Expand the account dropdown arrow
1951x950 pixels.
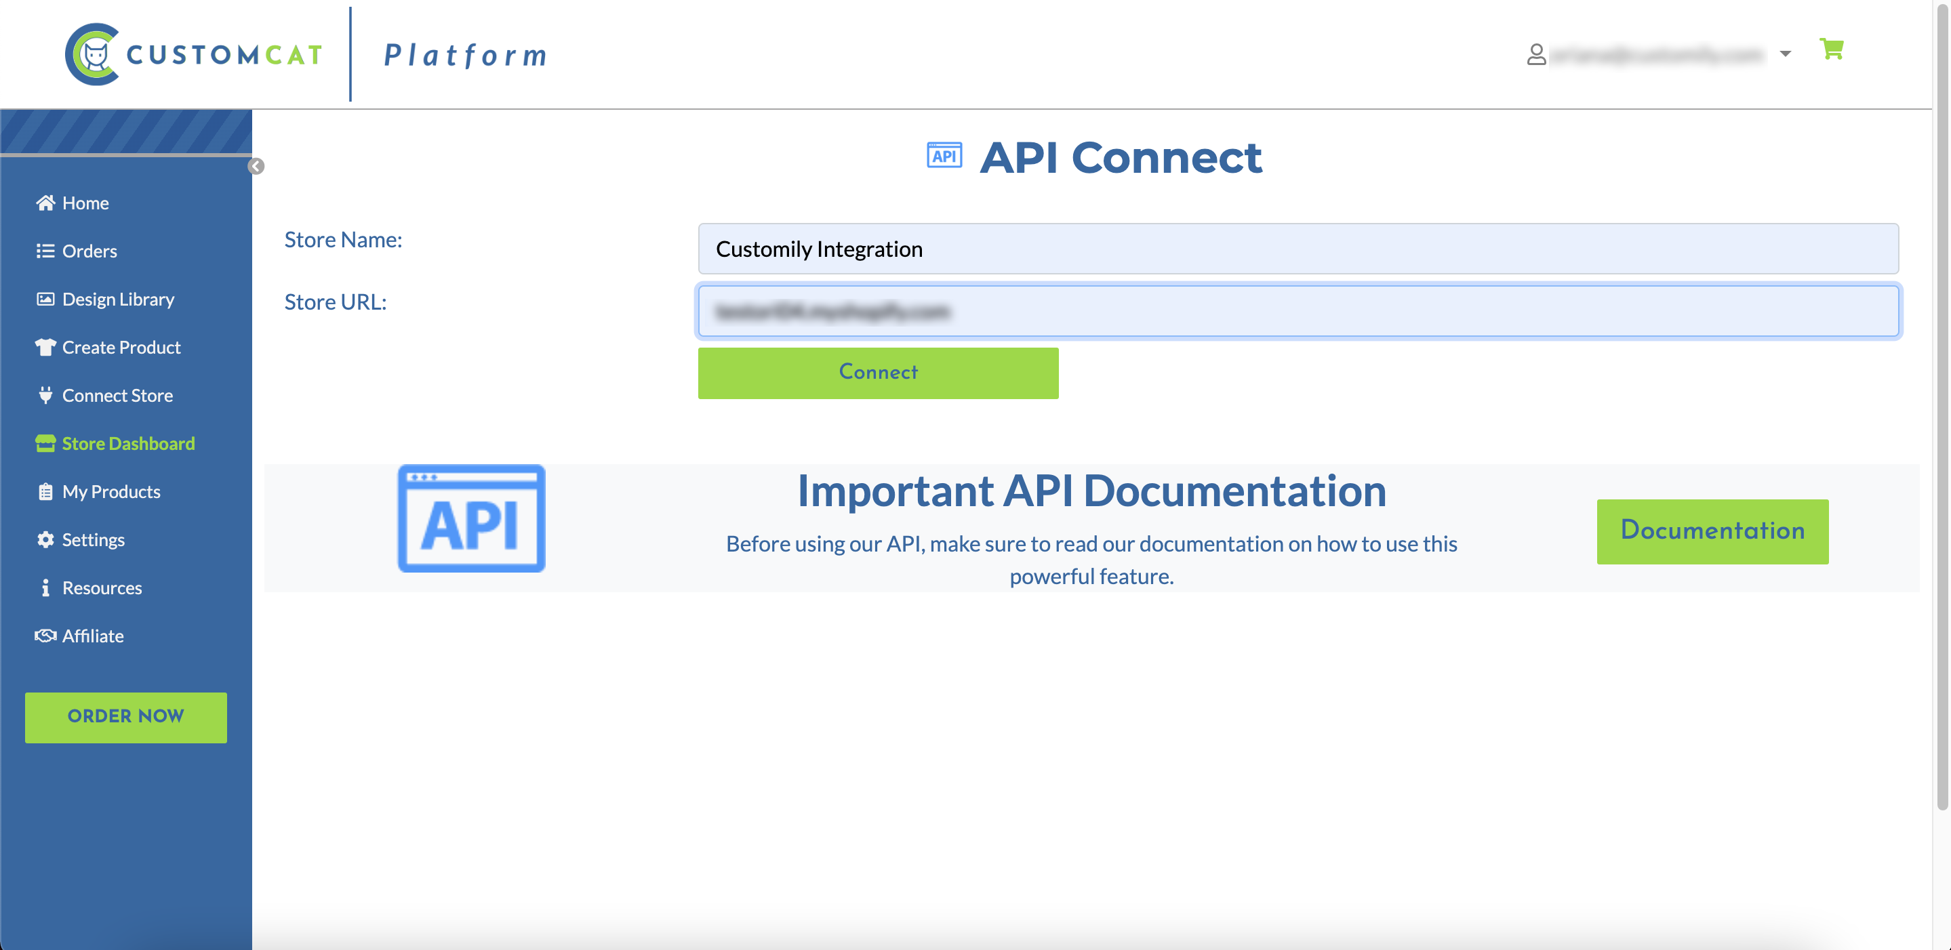(x=1785, y=54)
